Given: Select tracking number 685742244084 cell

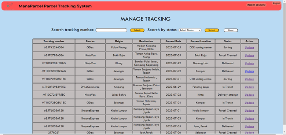Looking at the screenshot, I should 54,47.
